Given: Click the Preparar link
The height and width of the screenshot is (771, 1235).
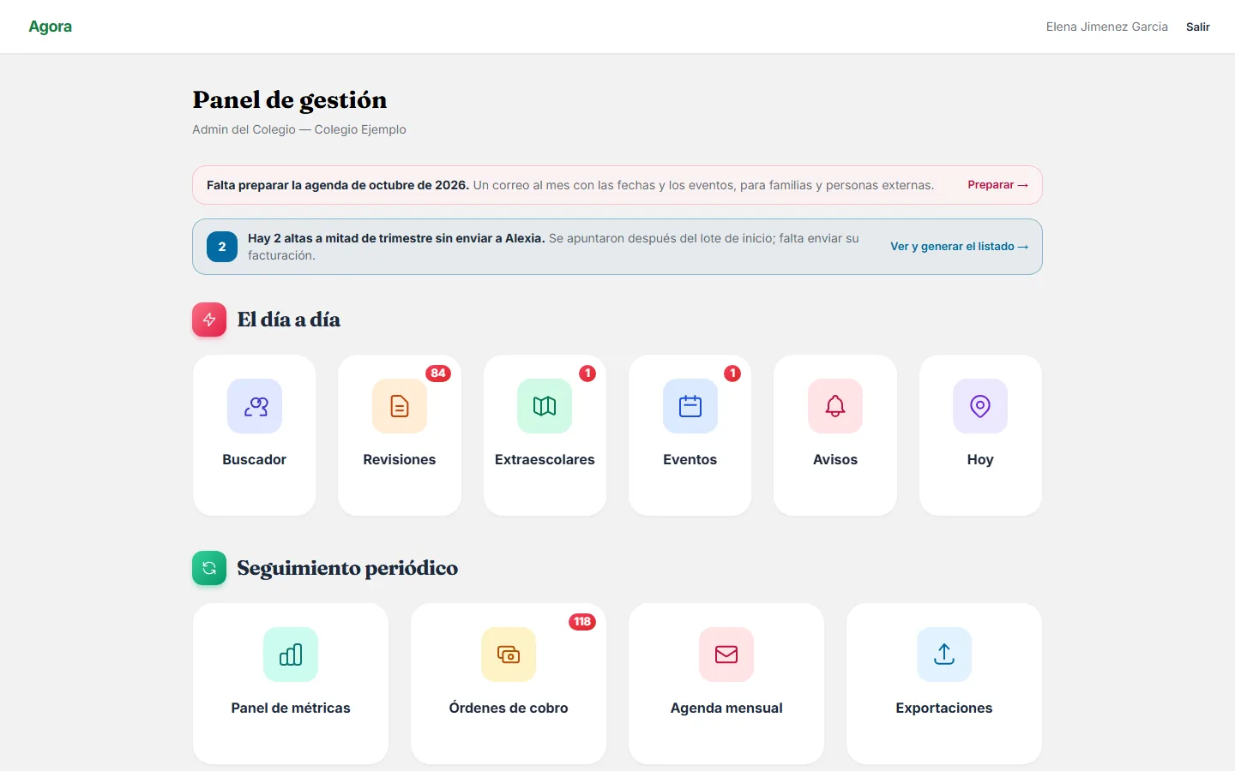Looking at the screenshot, I should pos(997,185).
